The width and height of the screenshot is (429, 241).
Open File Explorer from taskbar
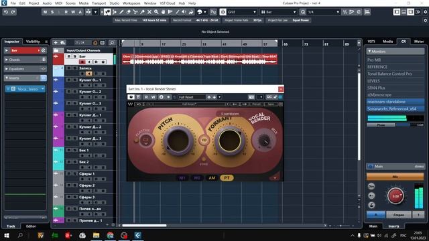(x=96, y=235)
